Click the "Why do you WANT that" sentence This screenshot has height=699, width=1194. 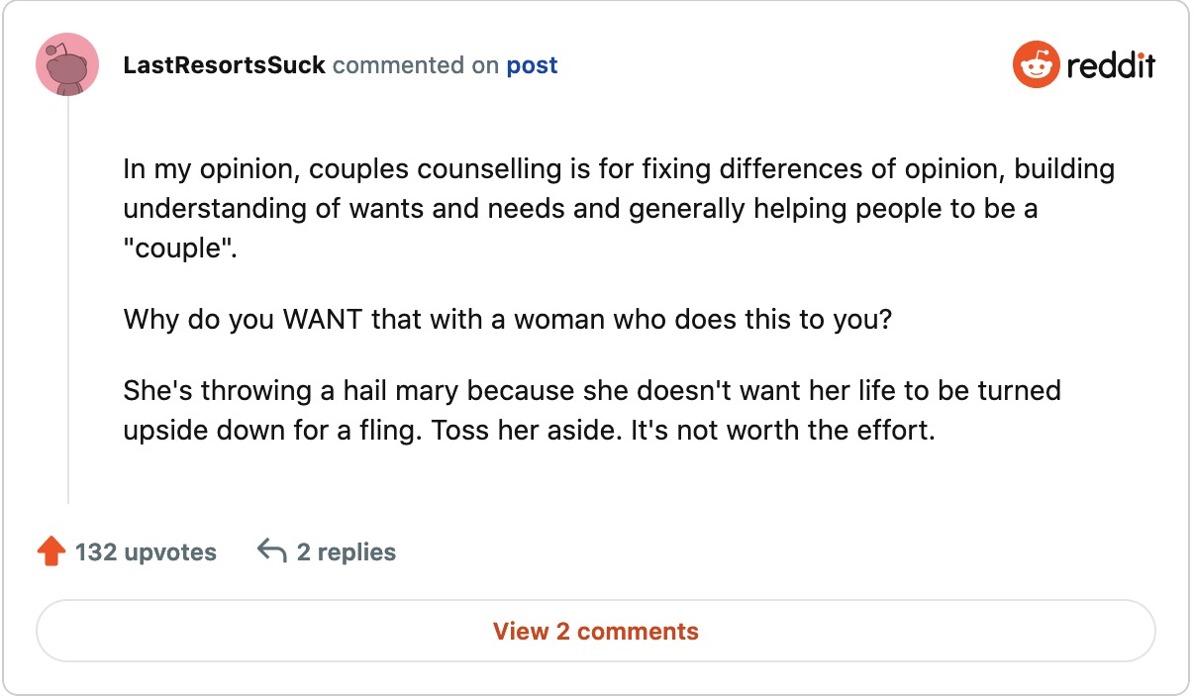point(508,321)
